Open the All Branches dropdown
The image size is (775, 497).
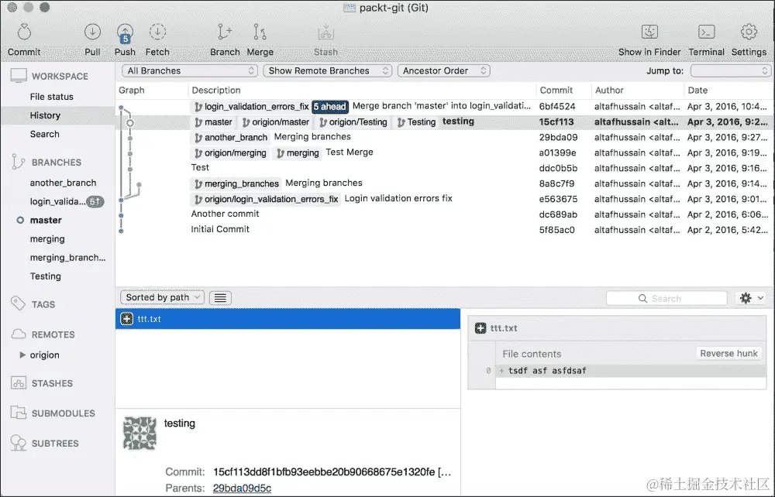pyautogui.click(x=189, y=70)
